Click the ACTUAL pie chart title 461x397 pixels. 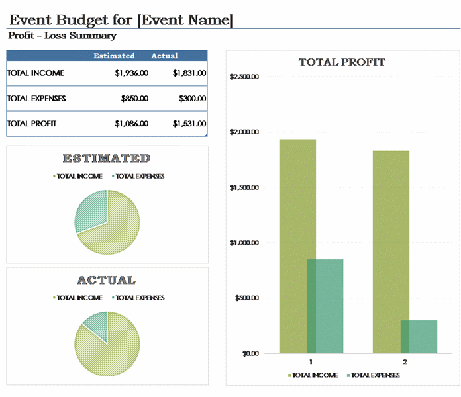click(x=107, y=280)
